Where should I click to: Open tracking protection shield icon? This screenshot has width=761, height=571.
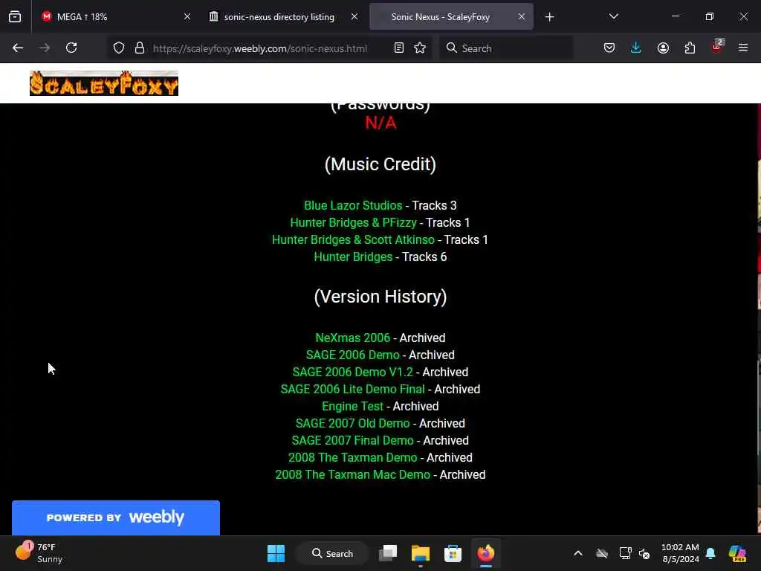[119, 48]
